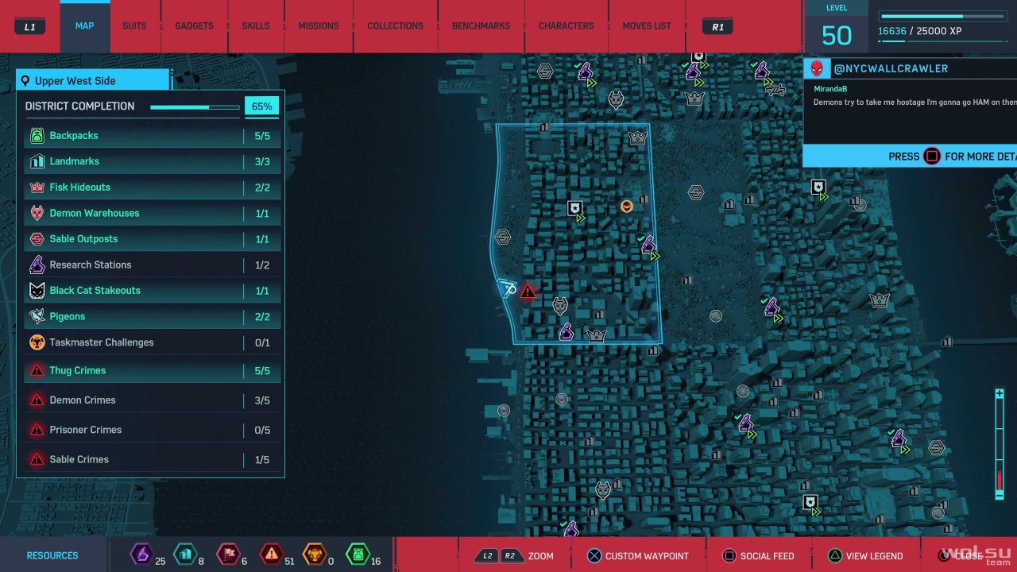
Task: Click the Black Cat Stakeouts icon in list
Action: pyautogui.click(x=37, y=291)
